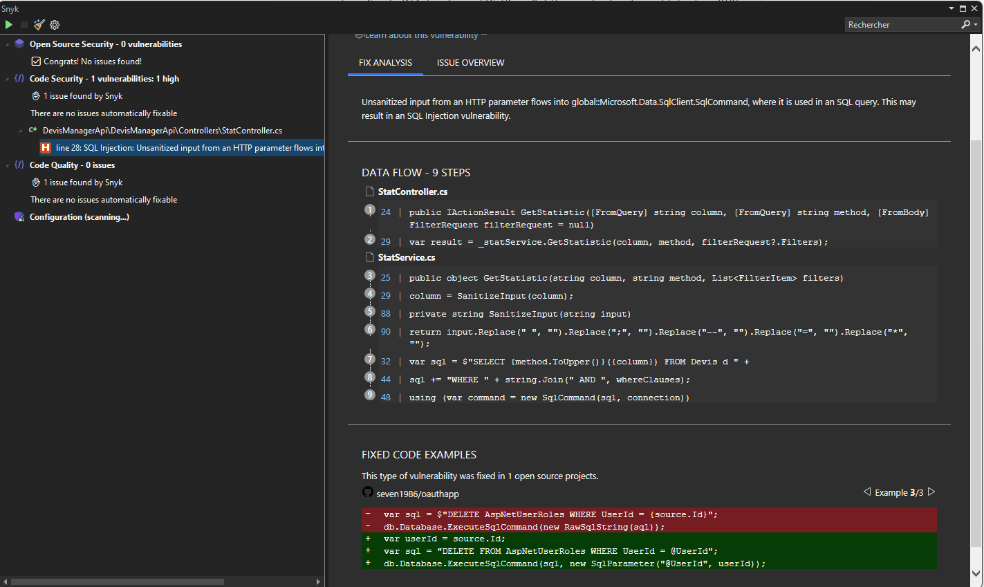
Task: Show the next fixed code example arrow
Action: tap(931, 492)
